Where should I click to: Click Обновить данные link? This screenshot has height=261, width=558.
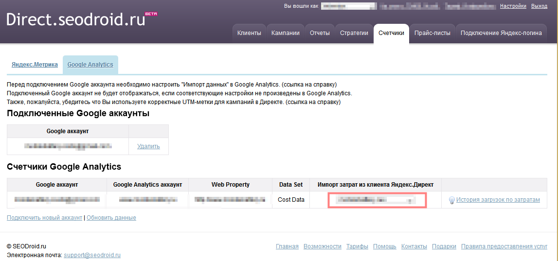[x=111, y=218]
